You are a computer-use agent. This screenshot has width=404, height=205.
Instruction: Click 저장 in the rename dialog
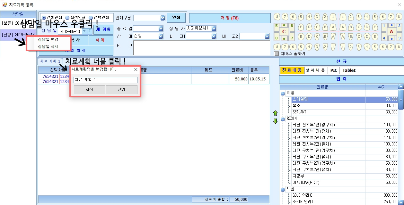tap(89, 90)
